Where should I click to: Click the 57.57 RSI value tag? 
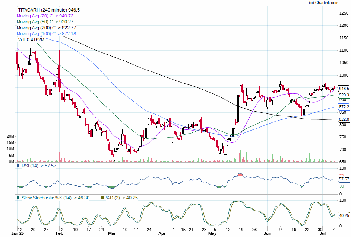coord(344,179)
